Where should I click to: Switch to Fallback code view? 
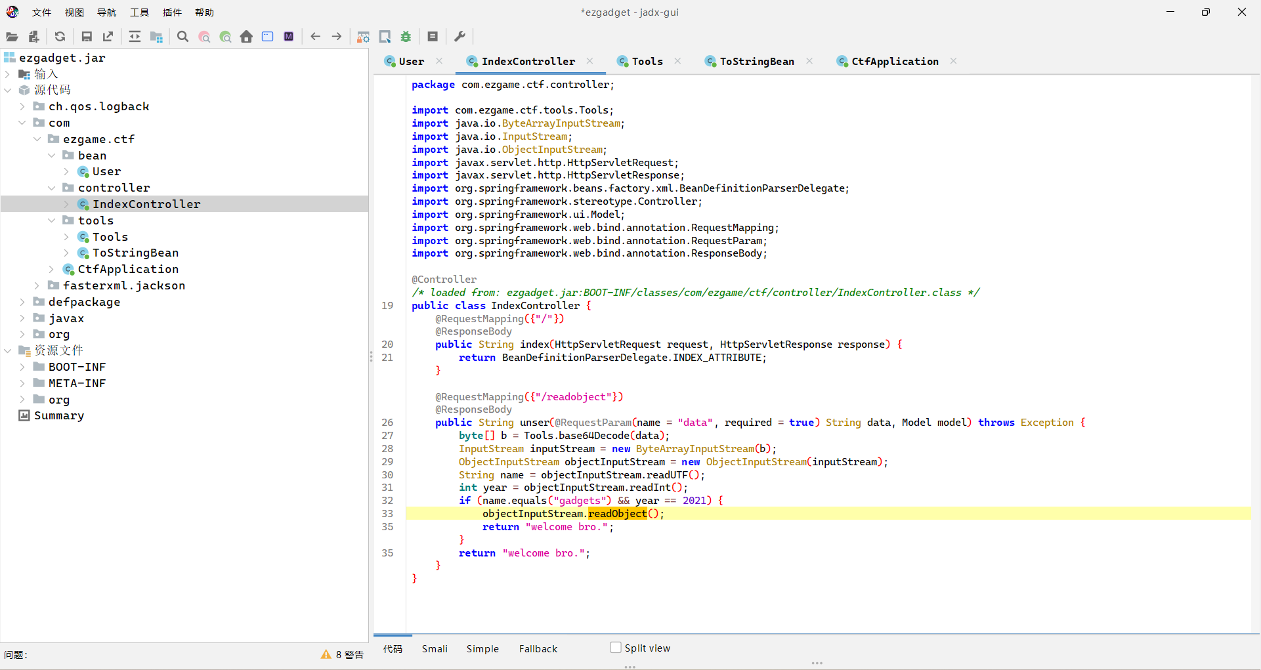(538, 648)
